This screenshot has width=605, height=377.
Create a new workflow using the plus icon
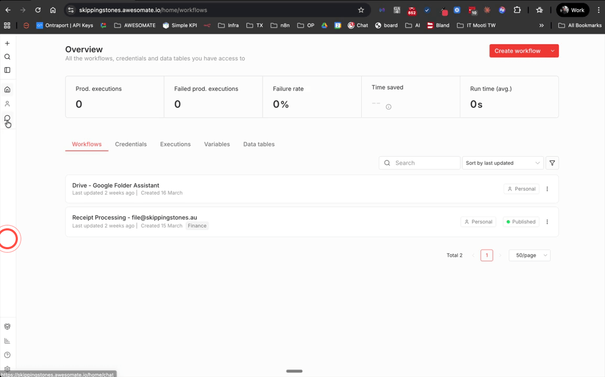pyautogui.click(x=7, y=43)
